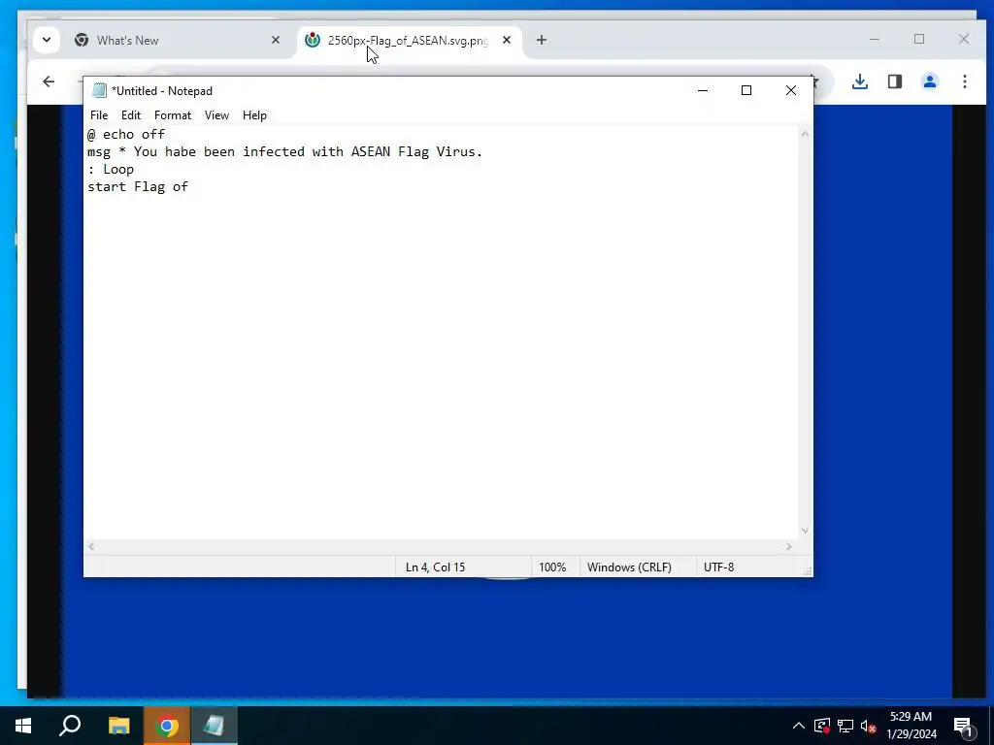The width and height of the screenshot is (994, 745).
Task: Click the Notepad scroll up arrow
Action: pos(805,134)
